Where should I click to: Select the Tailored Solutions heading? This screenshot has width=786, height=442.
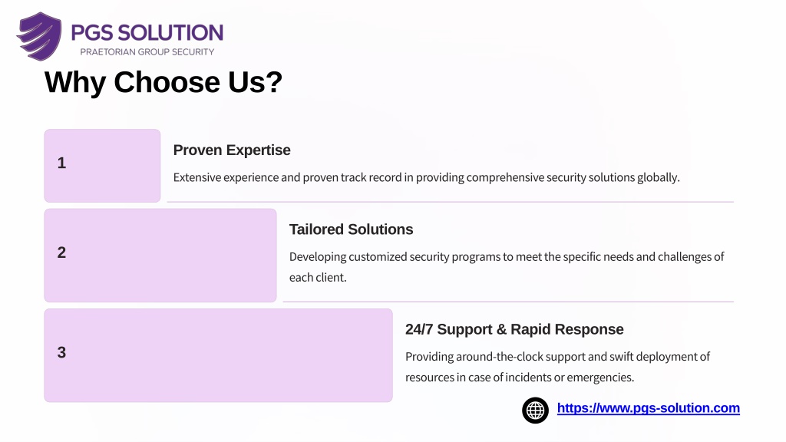351,229
